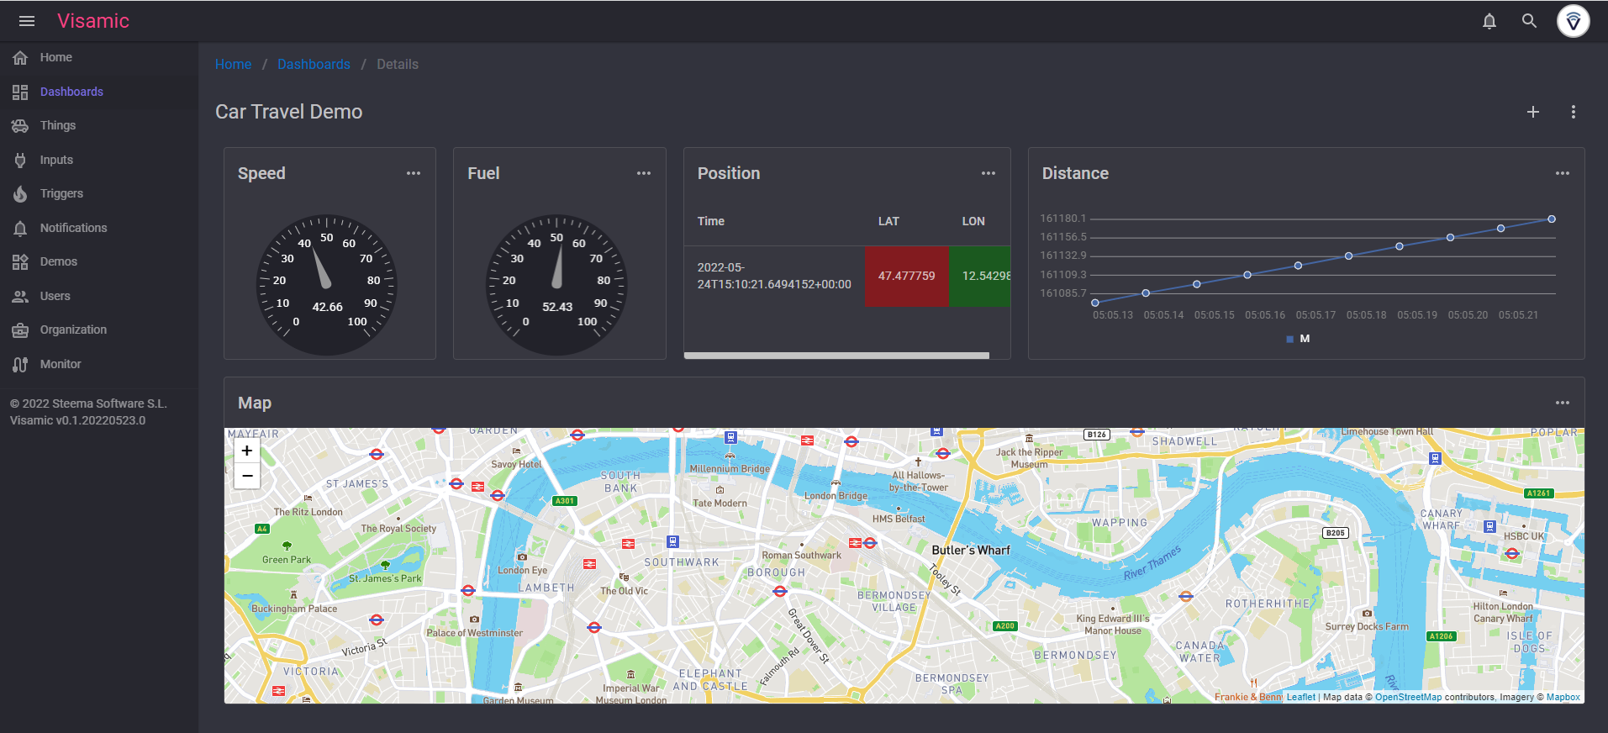This screenshot has width=1608, height=733.
Task: Open dashboard vertical dots menu
Action: point(1573,112)
